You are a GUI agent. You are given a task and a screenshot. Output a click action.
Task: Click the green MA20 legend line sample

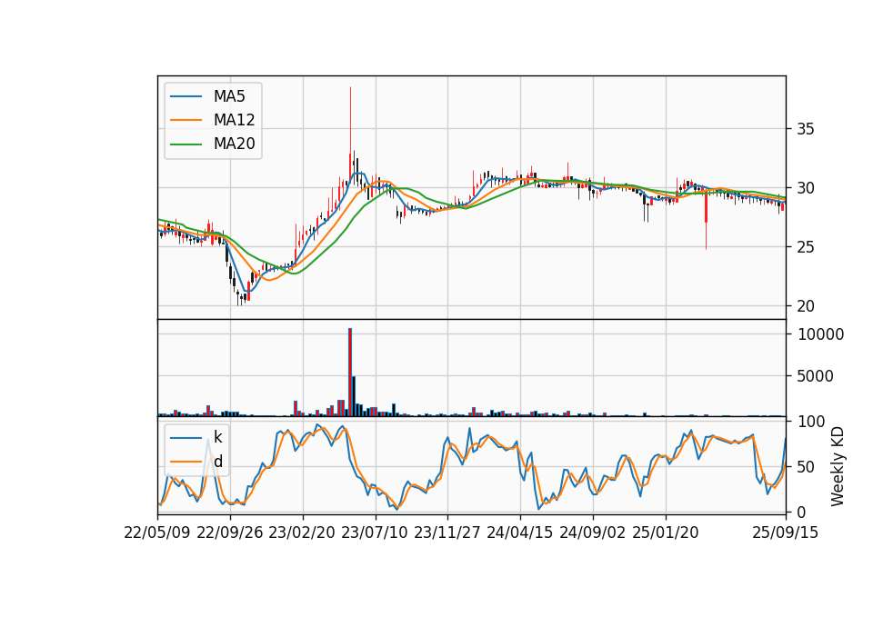[x=186, y=144]
